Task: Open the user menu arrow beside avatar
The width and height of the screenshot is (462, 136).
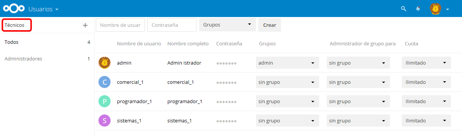Action: pos(448,9)
